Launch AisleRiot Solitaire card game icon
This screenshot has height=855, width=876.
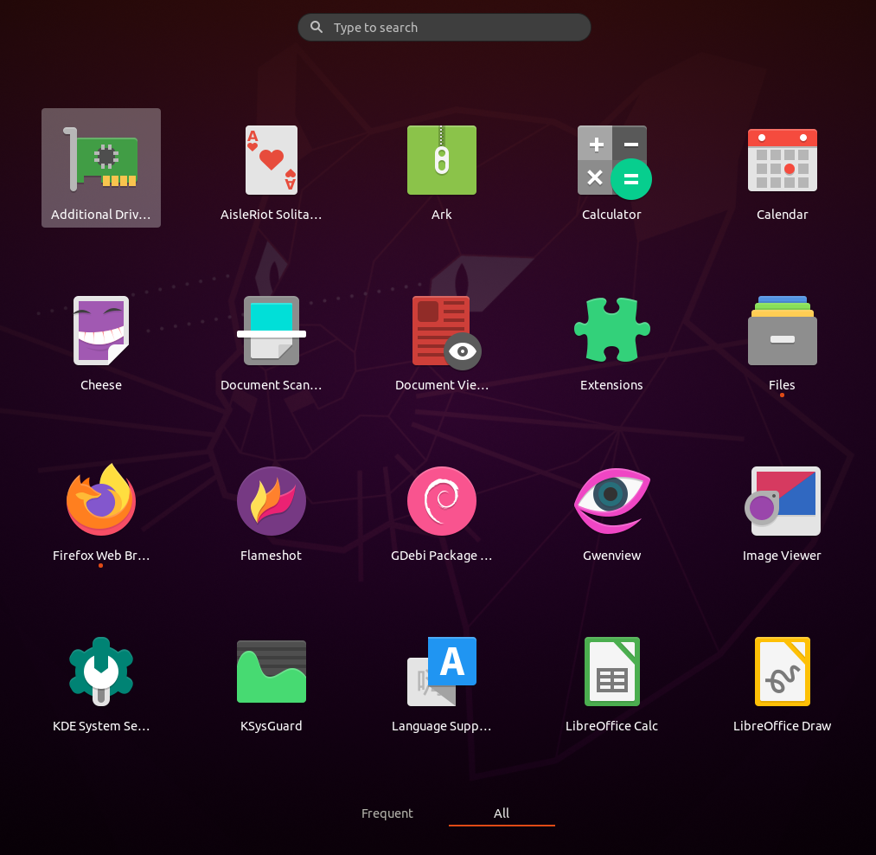[272, 160]
